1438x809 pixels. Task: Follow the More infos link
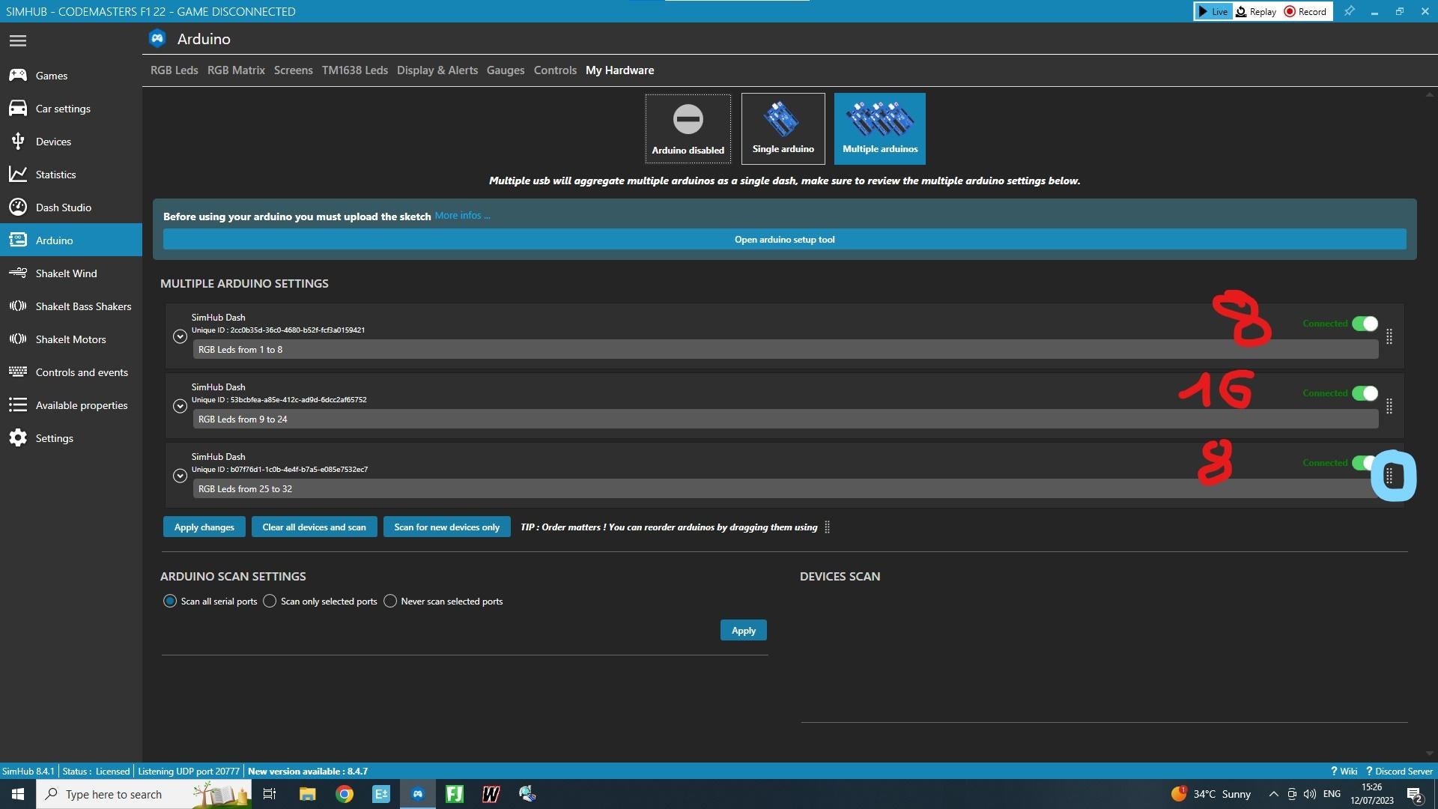(x=462, y=215)
